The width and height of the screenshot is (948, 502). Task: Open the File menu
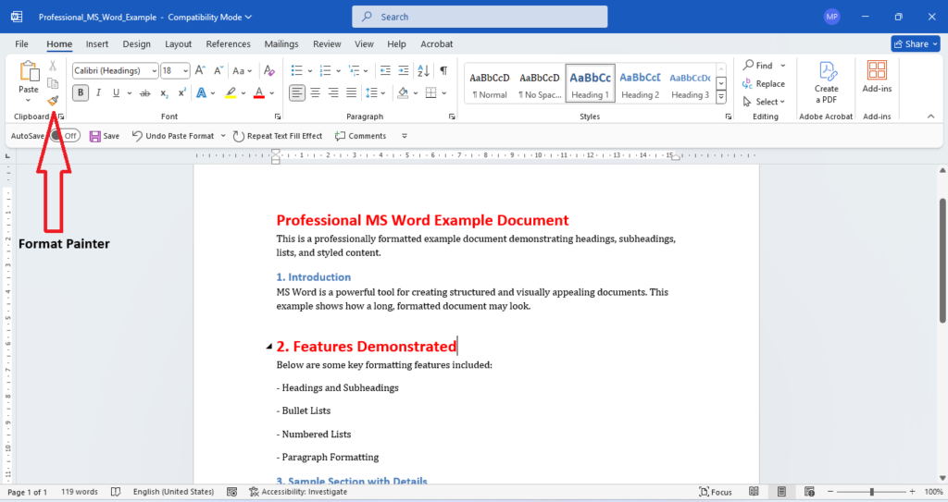tap(22, 44)
